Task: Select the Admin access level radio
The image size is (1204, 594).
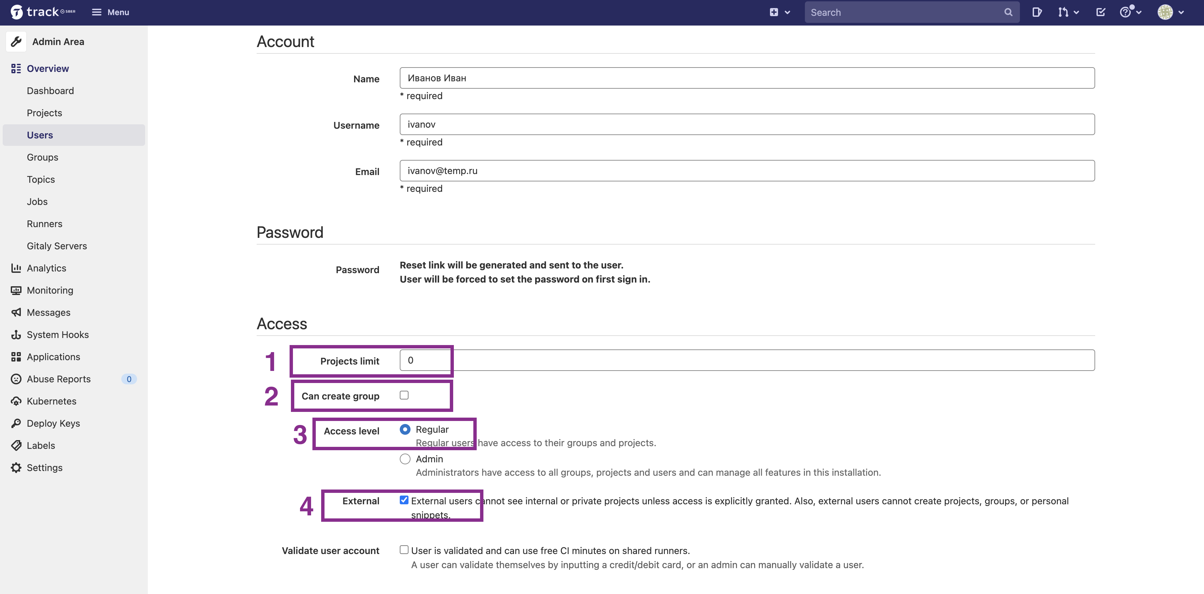Action: 405,459
